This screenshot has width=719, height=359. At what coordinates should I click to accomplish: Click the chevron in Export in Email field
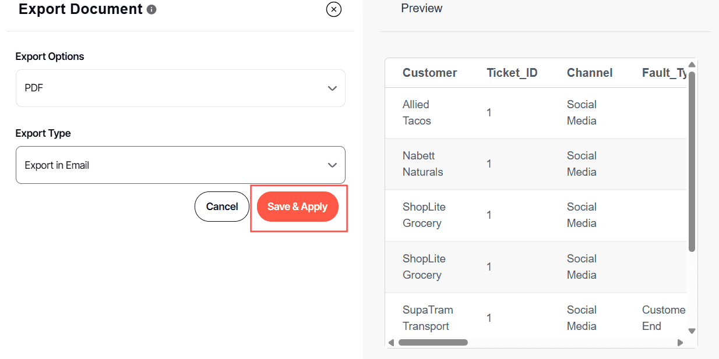point(332,165)
